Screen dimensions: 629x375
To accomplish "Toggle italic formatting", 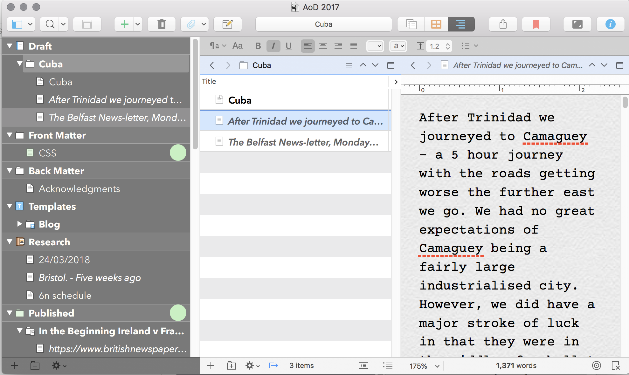I will point(273,46).
